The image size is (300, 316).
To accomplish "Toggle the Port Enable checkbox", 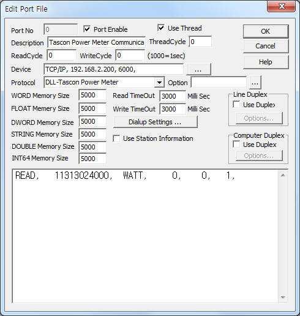I will pos(87,29).
